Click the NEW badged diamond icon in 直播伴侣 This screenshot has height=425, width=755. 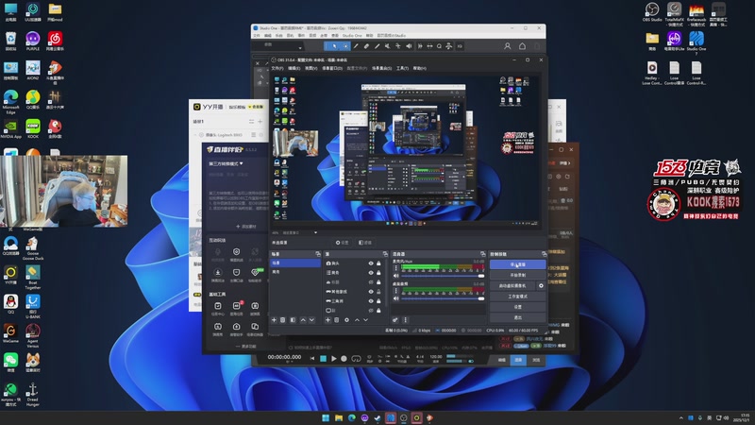(255, 273)
